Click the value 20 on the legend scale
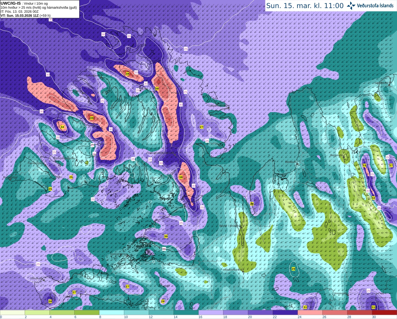 tap(250, 317)
